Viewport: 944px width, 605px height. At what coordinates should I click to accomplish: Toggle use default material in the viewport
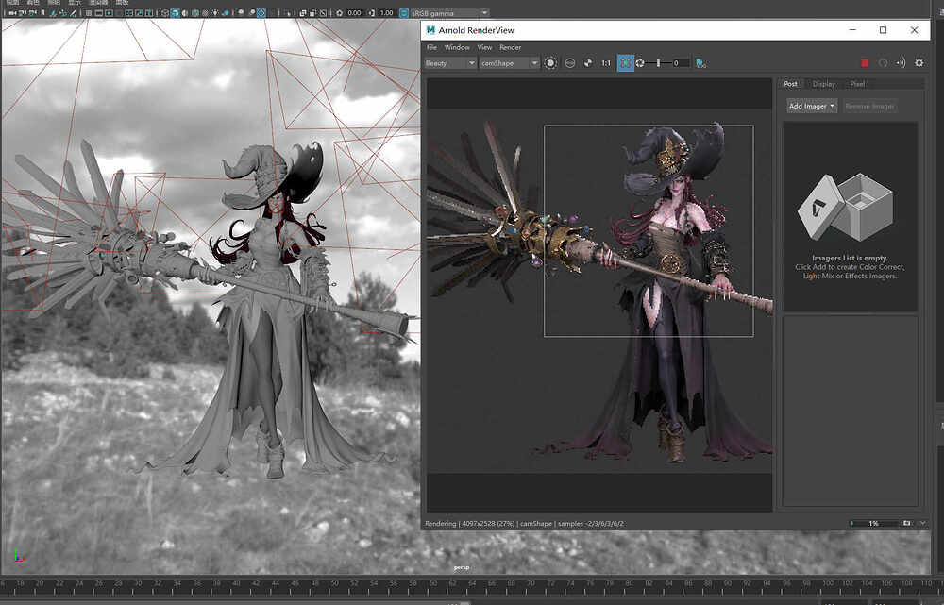[185, 12]
